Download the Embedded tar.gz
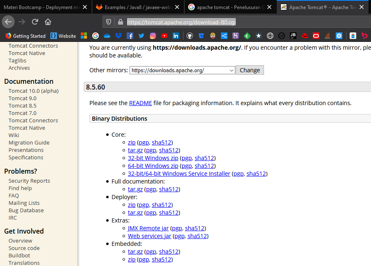The height and width of the screenshot is (266, 371). pyautogui.click(x=135, y=252)
